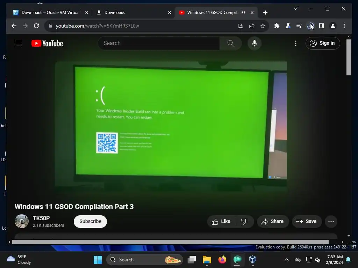Viewport: 358px width, 268px height.
Task: Open a new browser tab
Action: point(265,13)
